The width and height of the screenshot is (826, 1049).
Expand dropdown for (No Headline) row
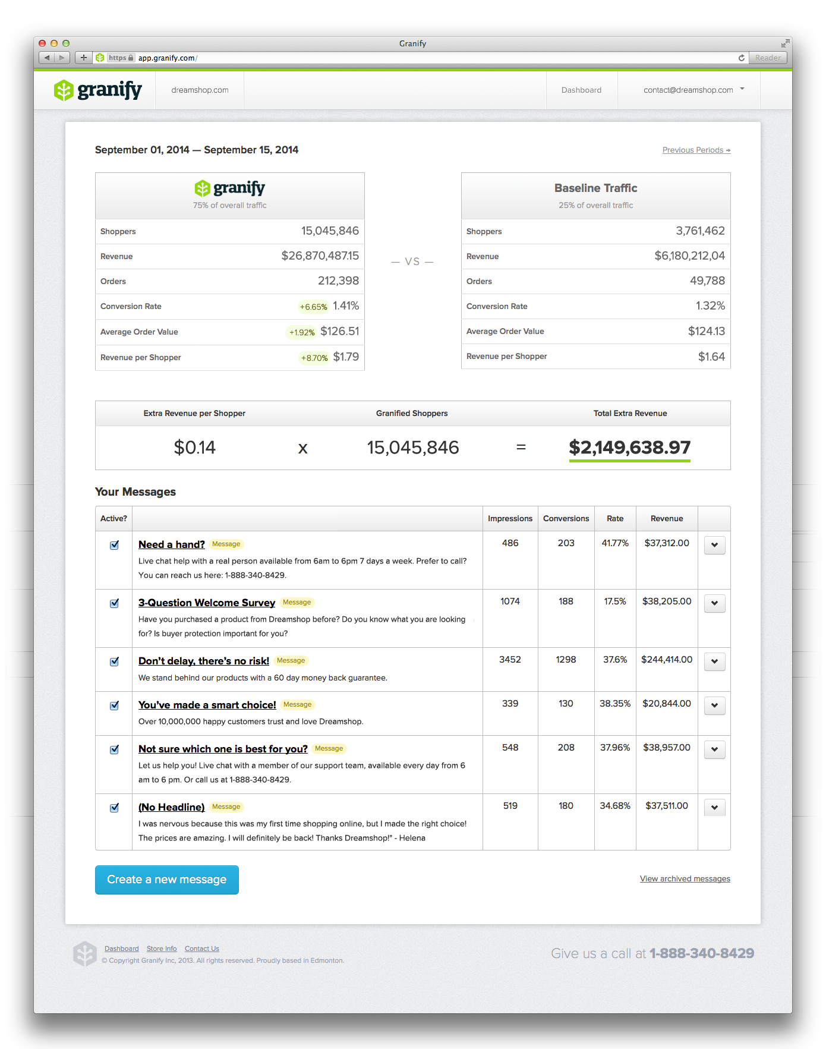714,808
